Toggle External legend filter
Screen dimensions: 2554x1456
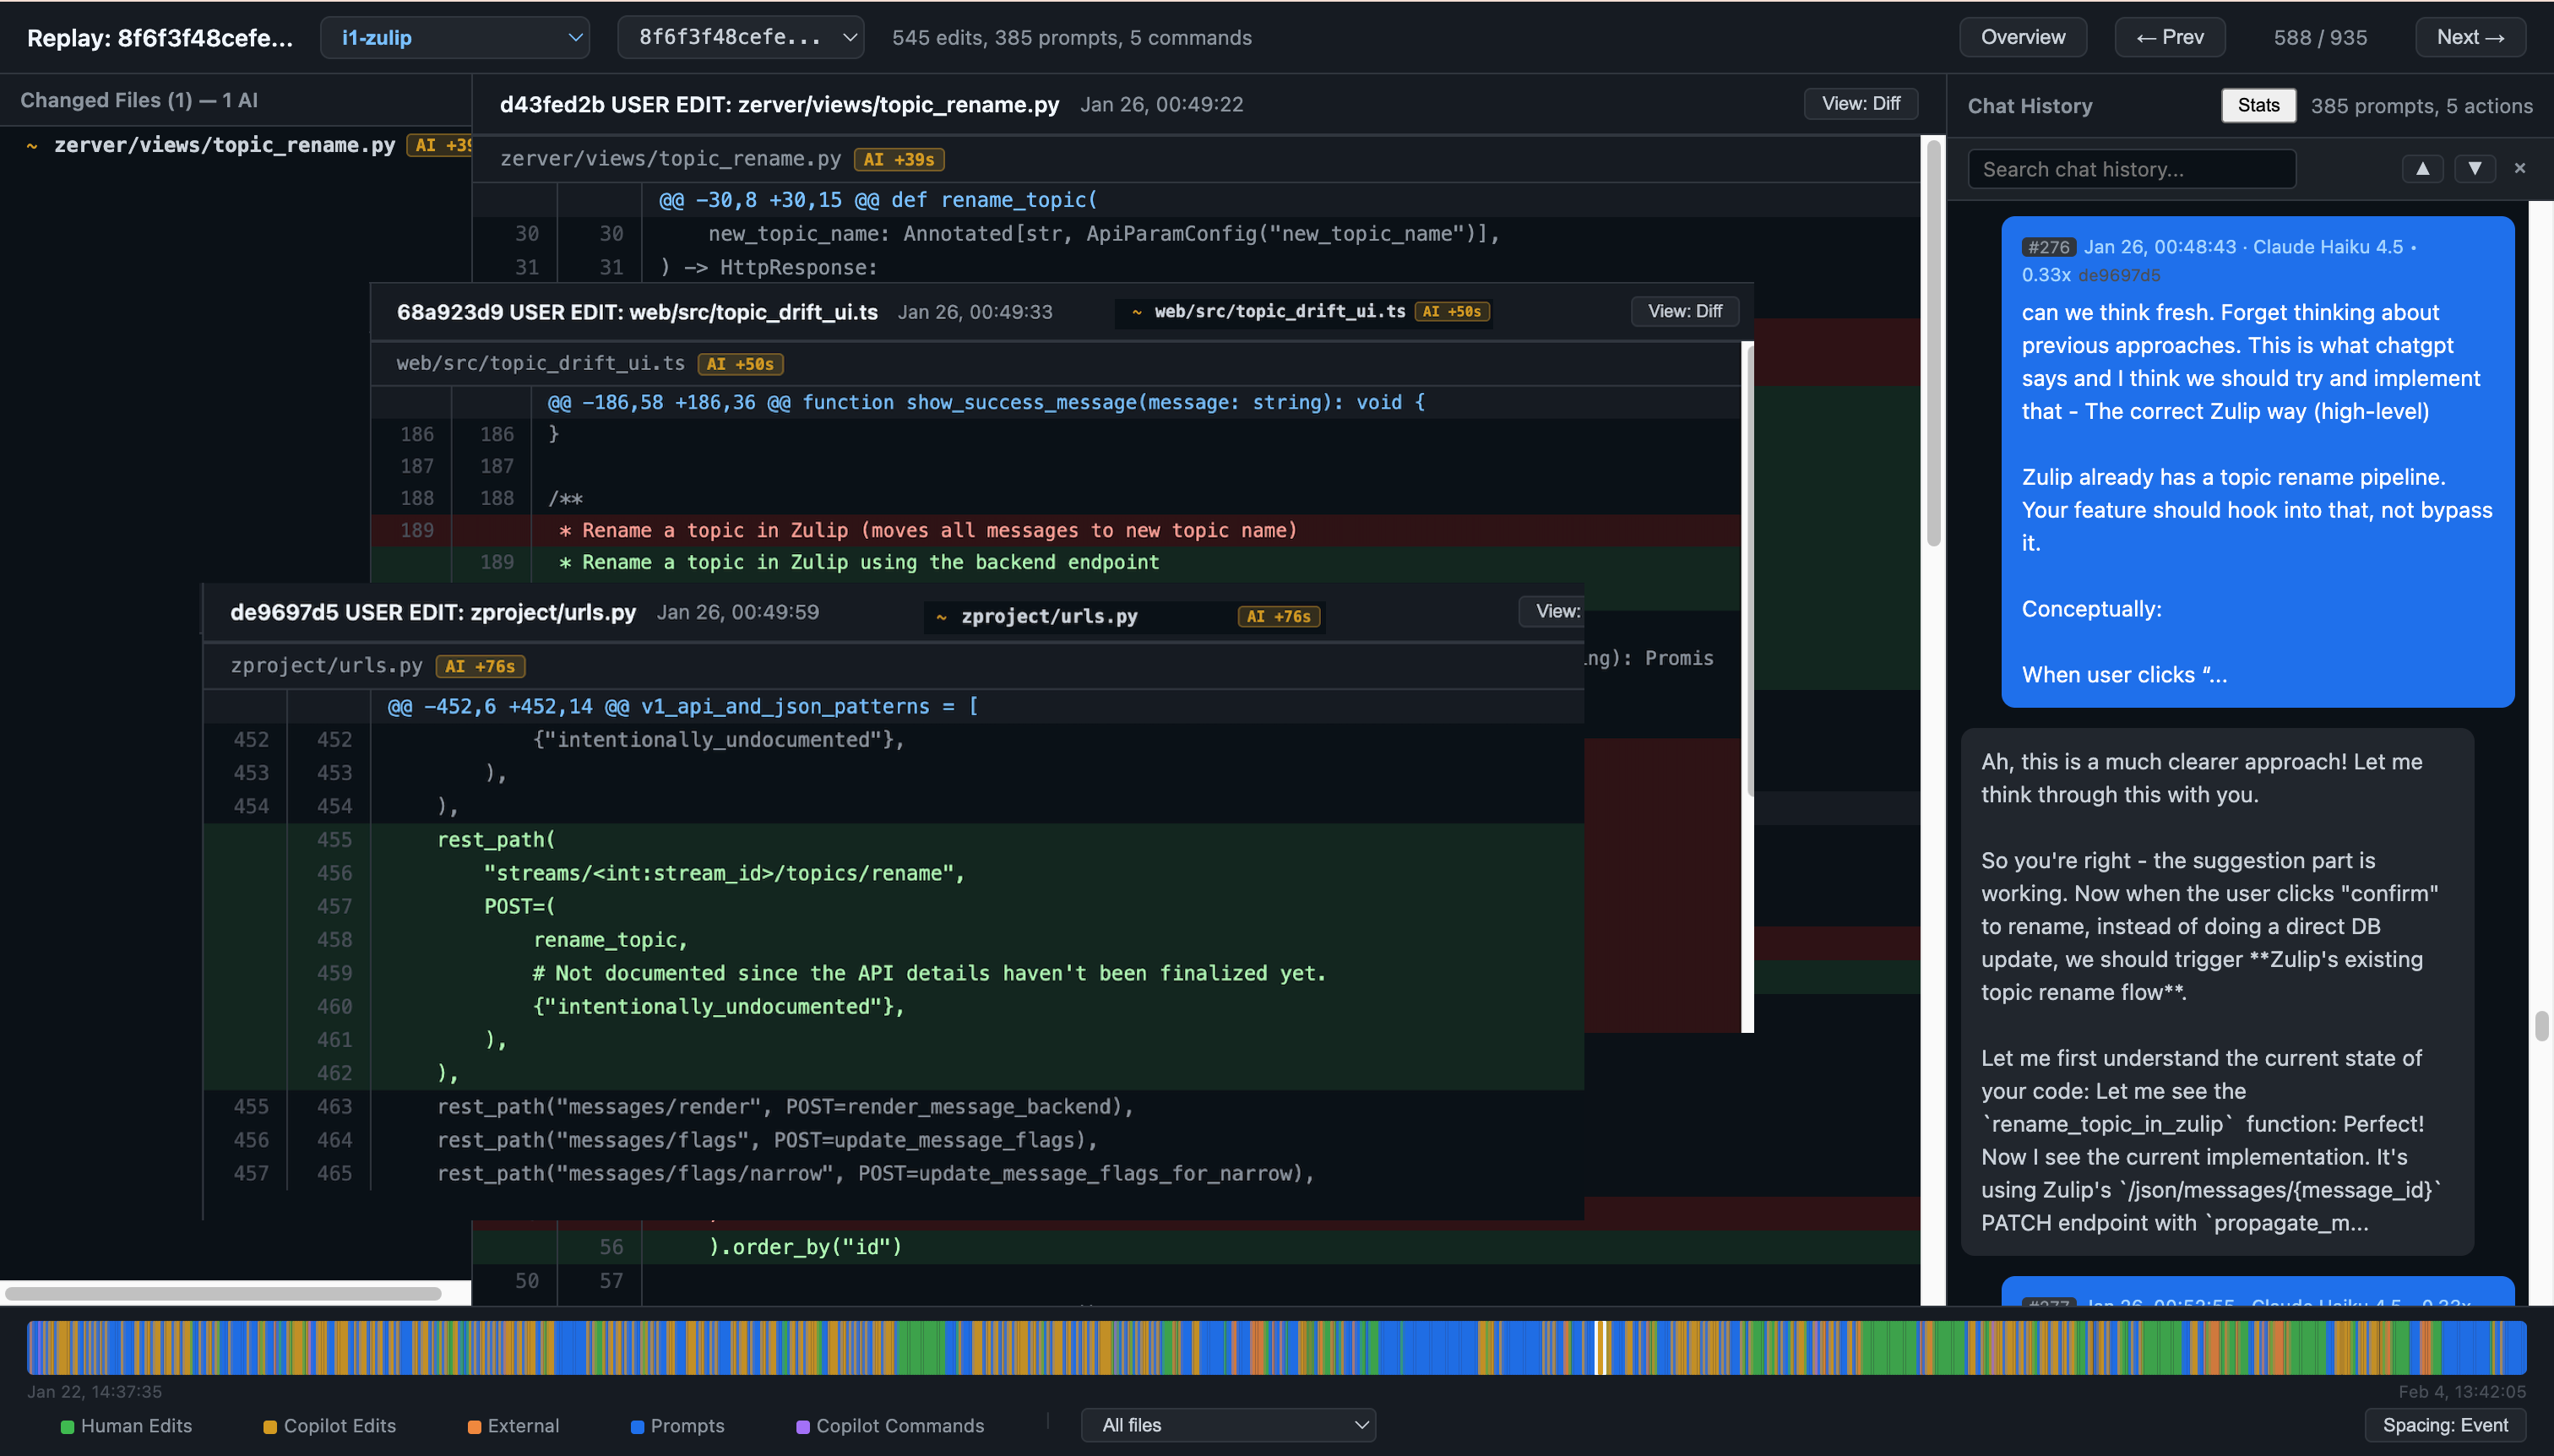pyautogui.click(x=513, y=1426)
